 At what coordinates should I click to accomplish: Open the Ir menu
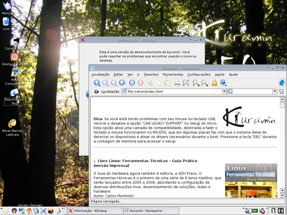[138, 74]
